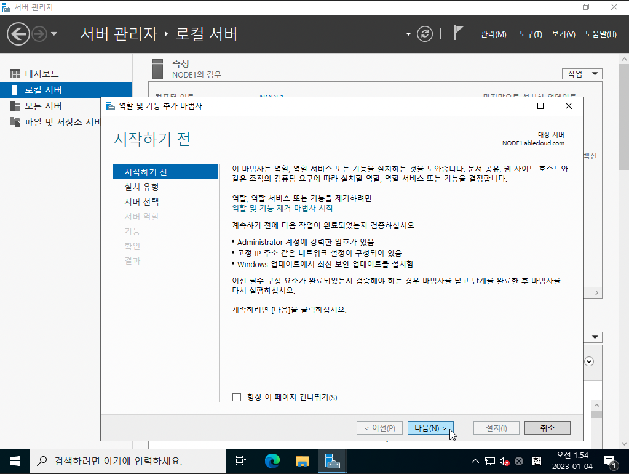
Task: Click the Server Manager title bar icon
Action: click(x=6, y=7)
